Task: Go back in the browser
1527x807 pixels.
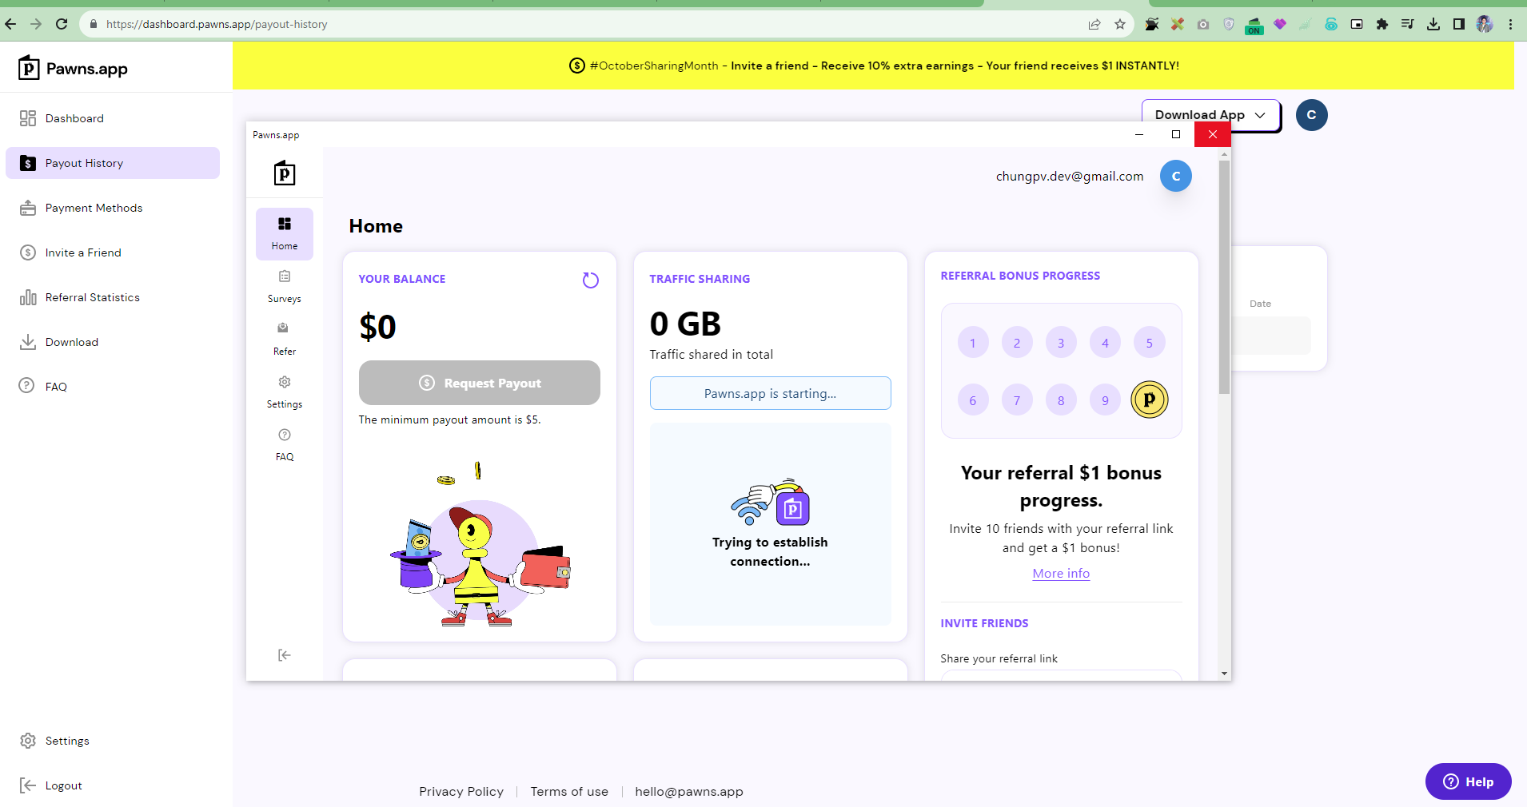Action: (11, 24)
